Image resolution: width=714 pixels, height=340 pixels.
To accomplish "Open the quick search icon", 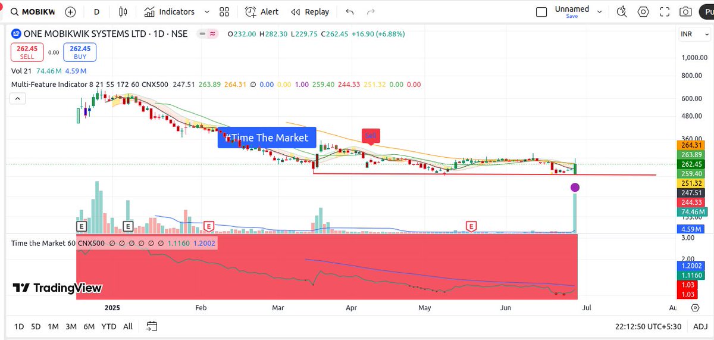I will tap(622, 12).
